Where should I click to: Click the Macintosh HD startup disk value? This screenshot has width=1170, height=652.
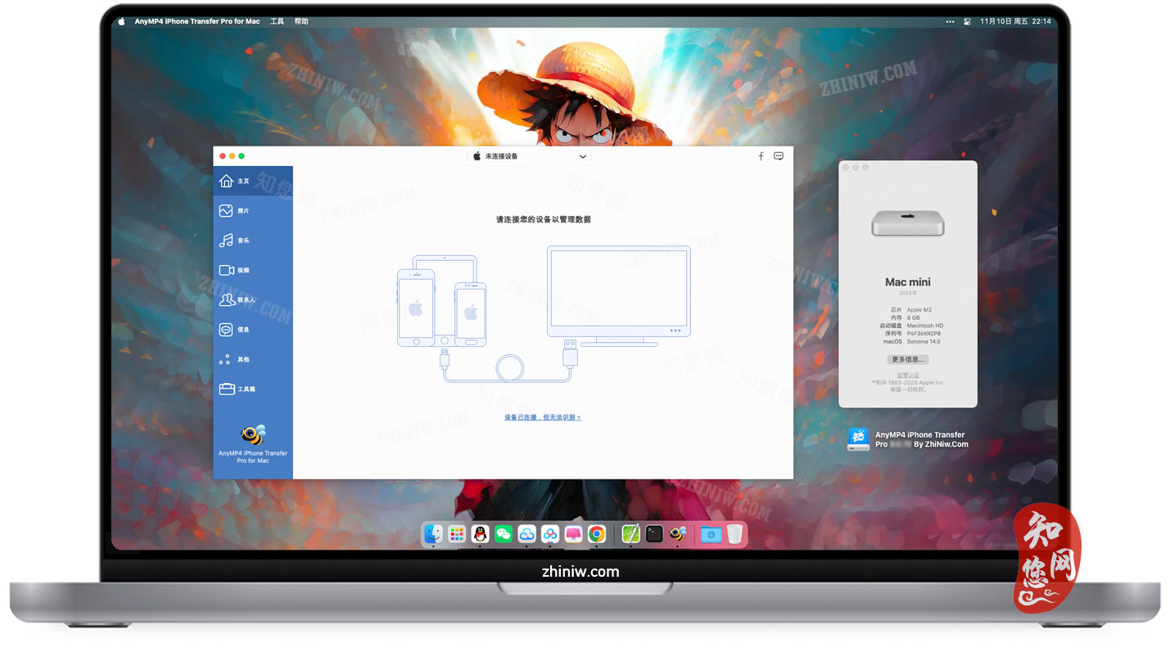[925, 326]
